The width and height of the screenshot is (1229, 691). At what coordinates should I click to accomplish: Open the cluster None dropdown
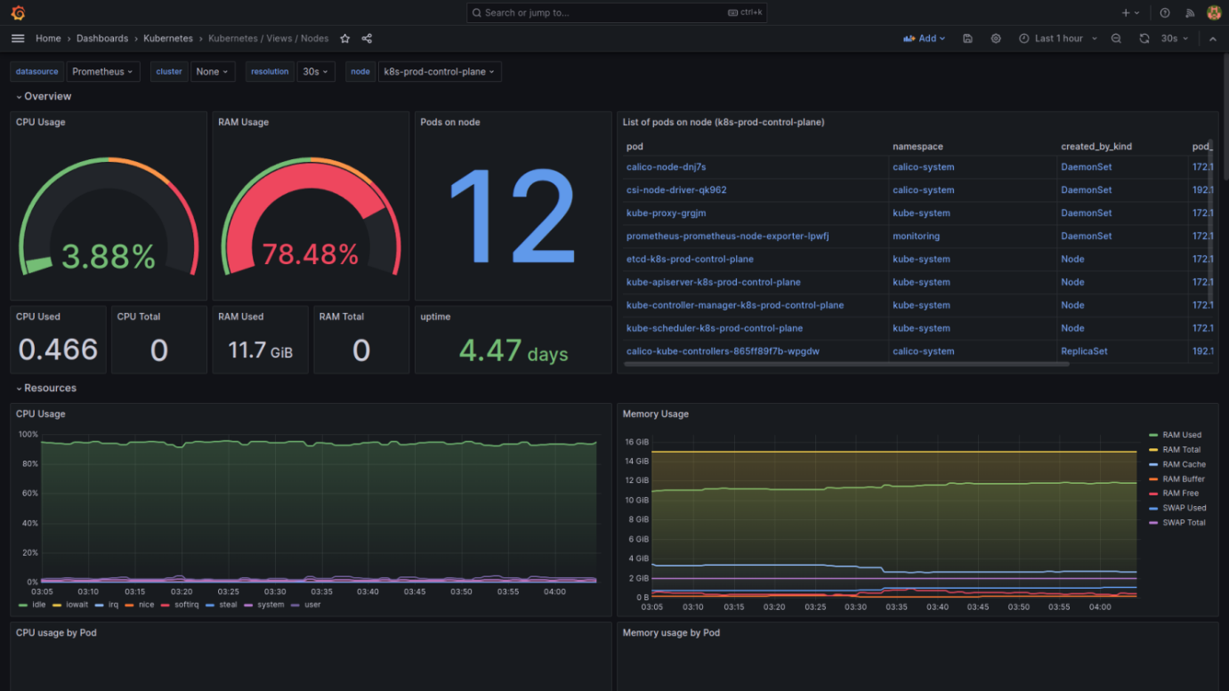point(213,71)
